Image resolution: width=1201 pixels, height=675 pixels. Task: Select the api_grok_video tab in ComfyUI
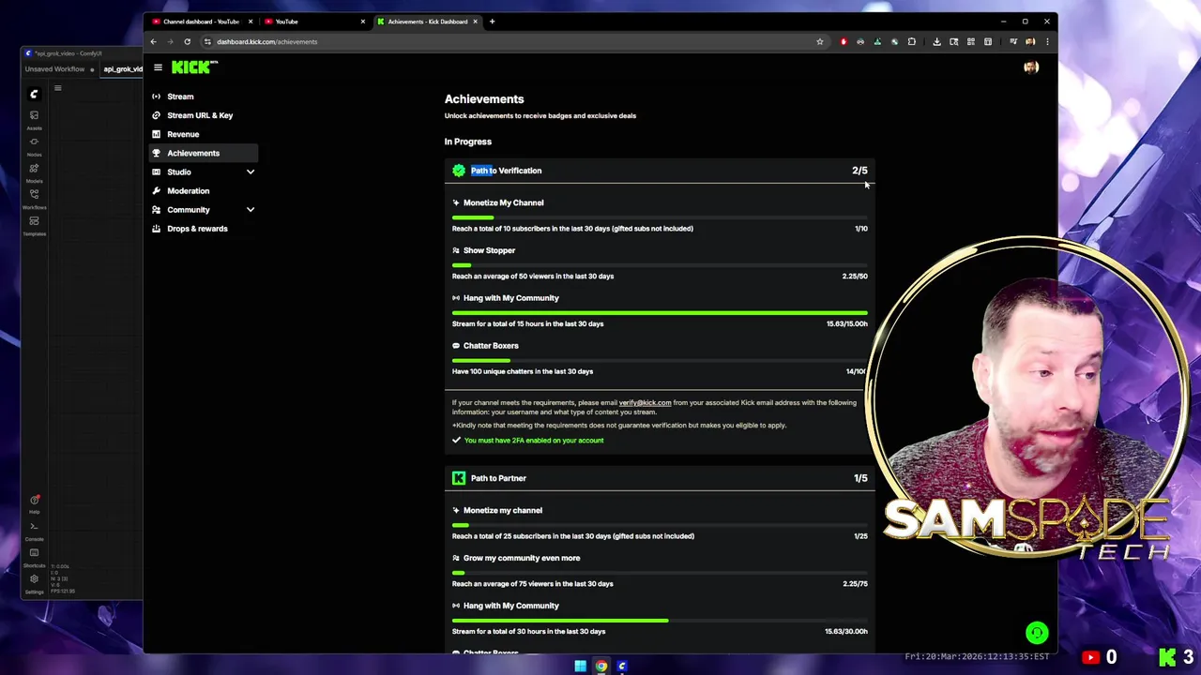point(122,69)
